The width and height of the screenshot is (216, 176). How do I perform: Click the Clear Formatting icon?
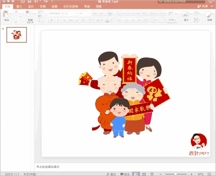pos(109,14)
